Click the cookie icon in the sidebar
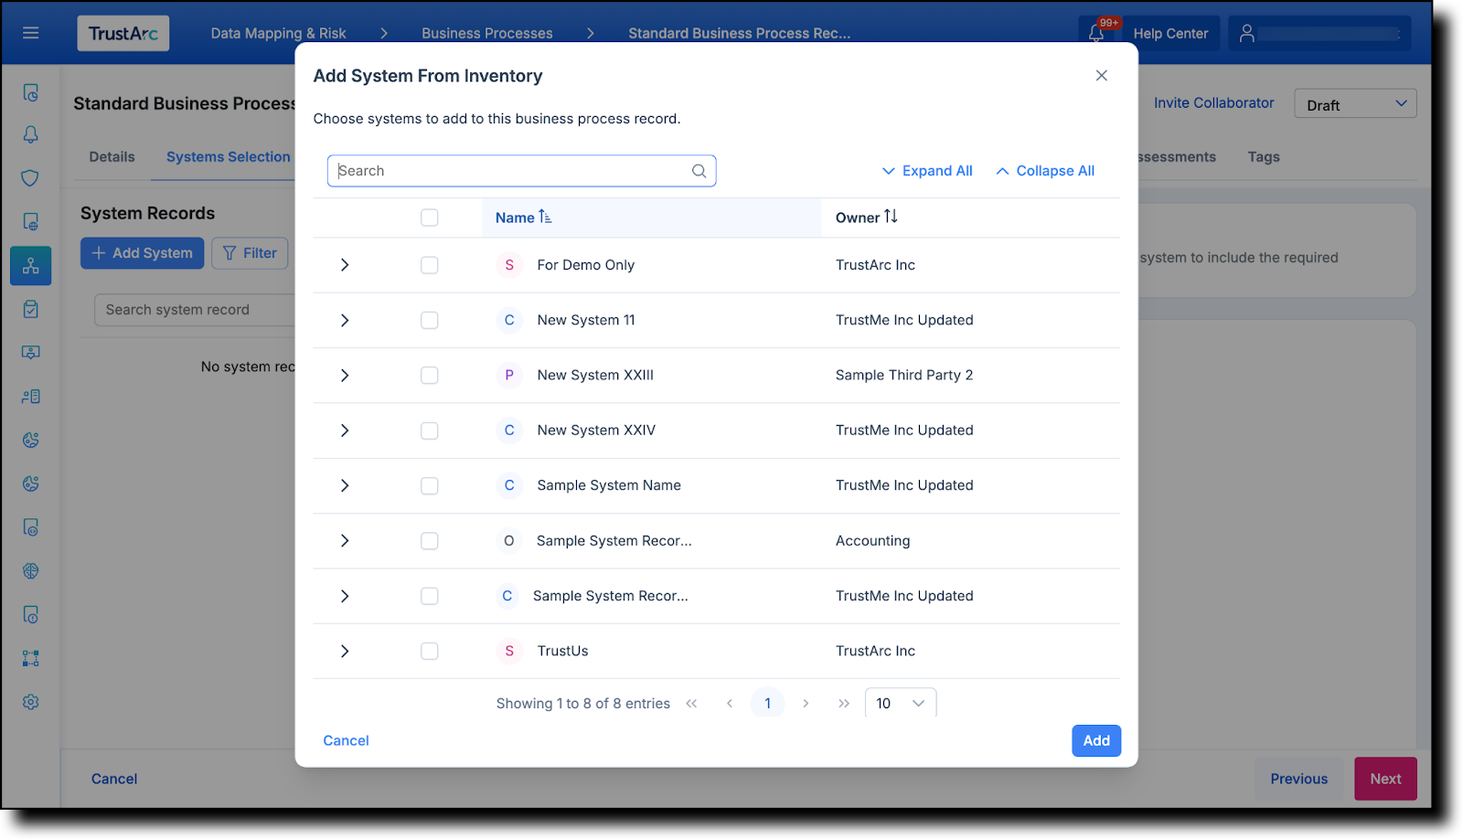 [x=30, y=440]
